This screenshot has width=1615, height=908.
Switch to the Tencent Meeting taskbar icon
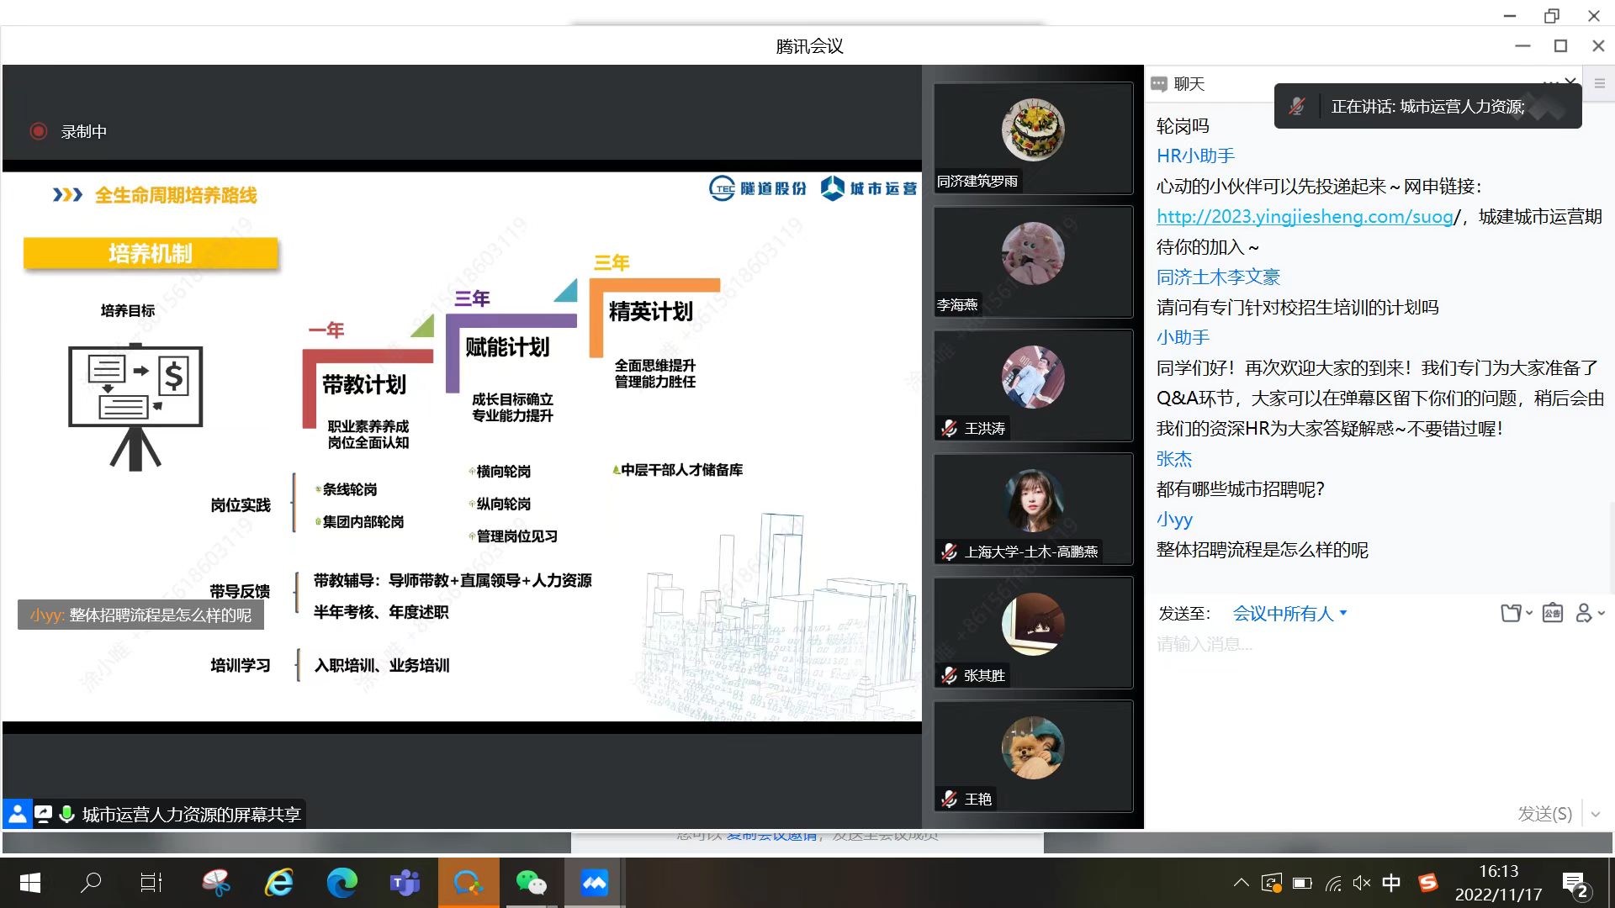click(594, 883)
